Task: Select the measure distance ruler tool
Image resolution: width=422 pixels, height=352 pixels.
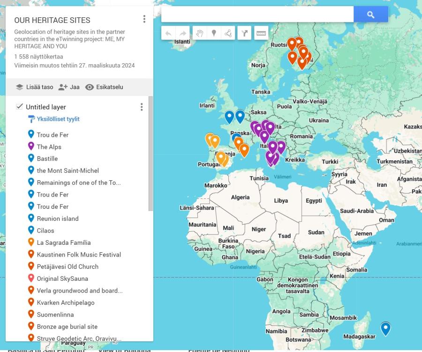Action: [x=261, y=33]
